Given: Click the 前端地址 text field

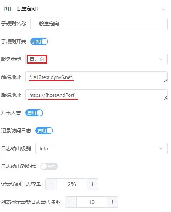Looking at the screenshot, I should 96,77.
